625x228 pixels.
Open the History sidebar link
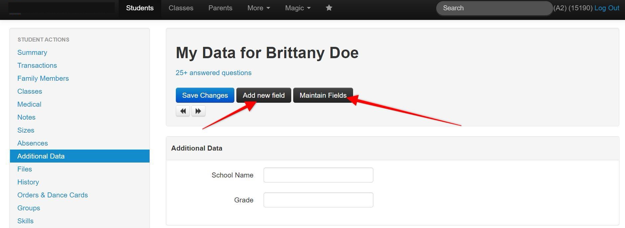[28, 182]
